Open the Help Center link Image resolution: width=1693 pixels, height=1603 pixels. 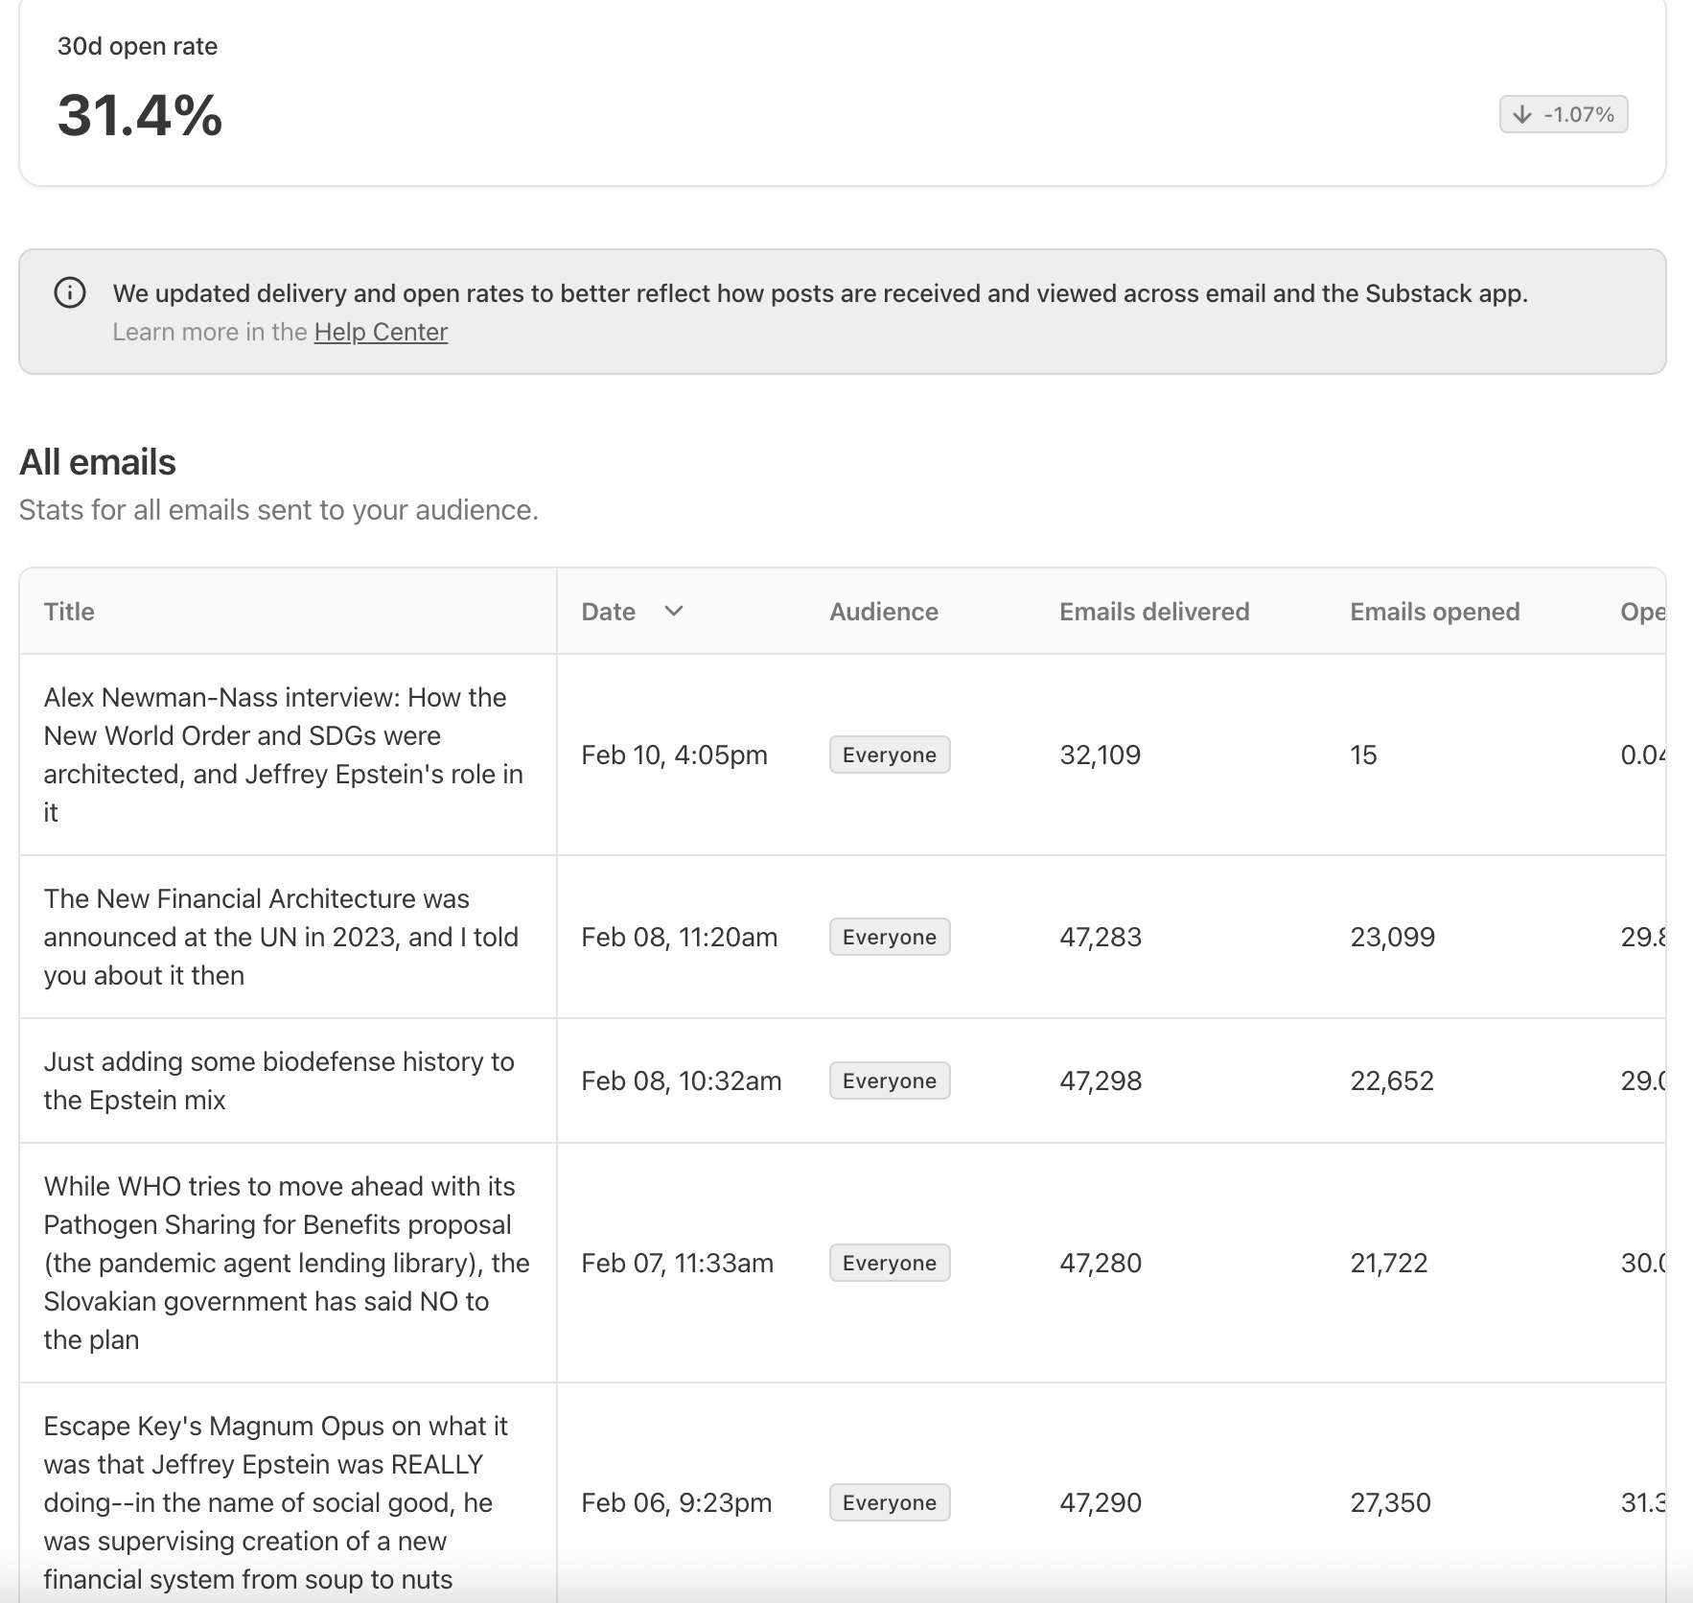(x=381, y=332)
